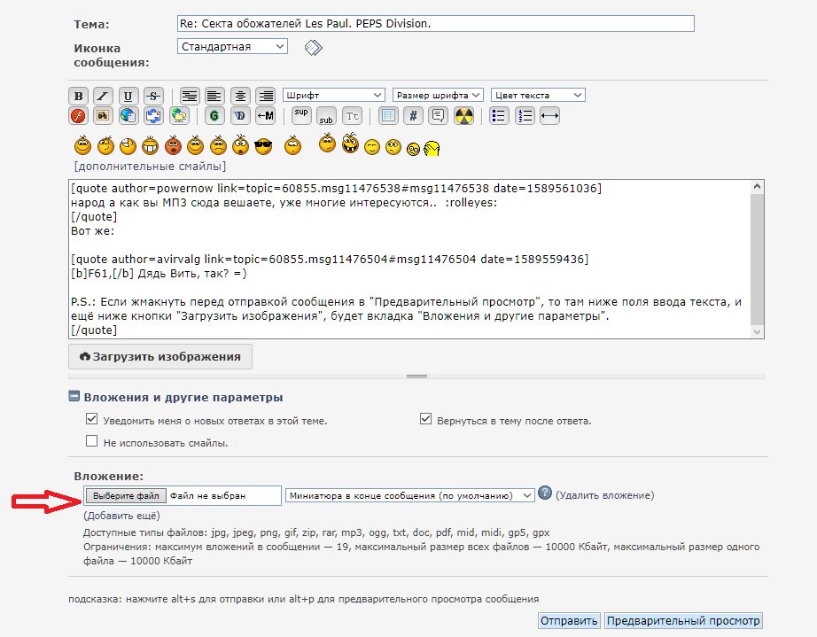
Task: Click the Удалить вложение link
Action: [x=605, y=495]
